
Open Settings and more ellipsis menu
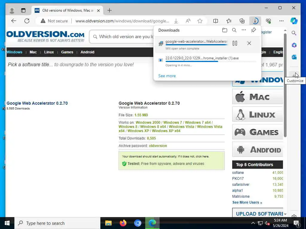click(281, 21)
